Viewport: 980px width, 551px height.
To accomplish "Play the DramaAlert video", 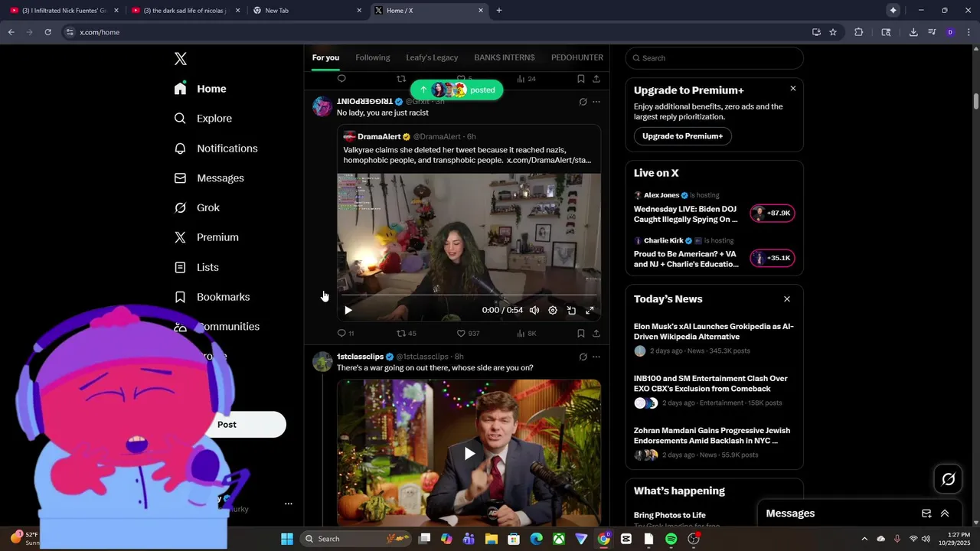I will (348, 310).
